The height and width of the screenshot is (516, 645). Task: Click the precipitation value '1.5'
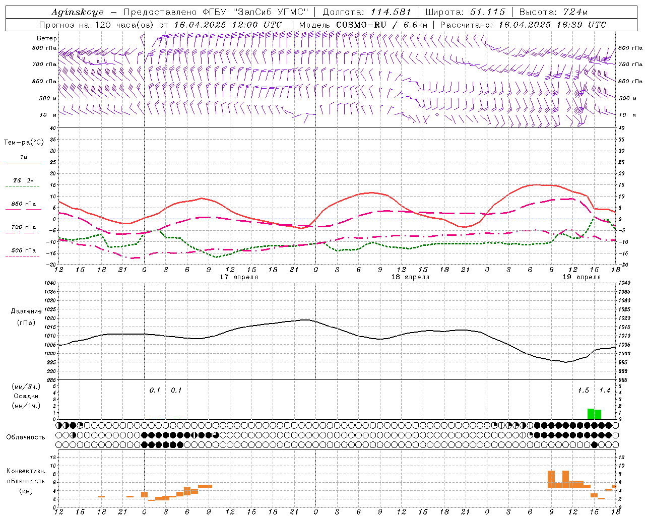click(x=584, y=391)
